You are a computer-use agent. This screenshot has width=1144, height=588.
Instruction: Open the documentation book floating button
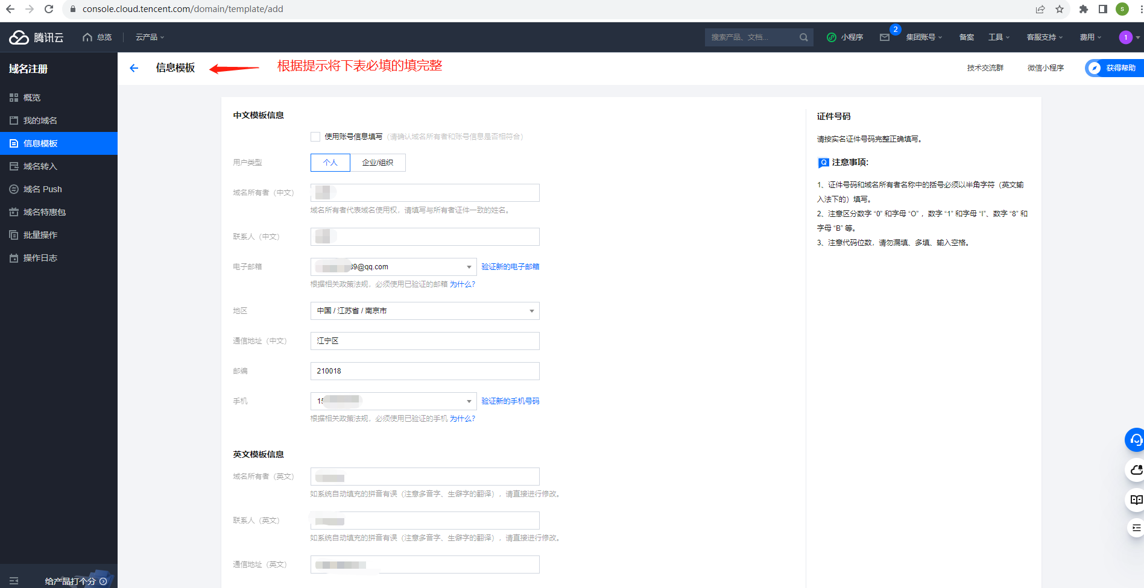[x=1136, y=499]
